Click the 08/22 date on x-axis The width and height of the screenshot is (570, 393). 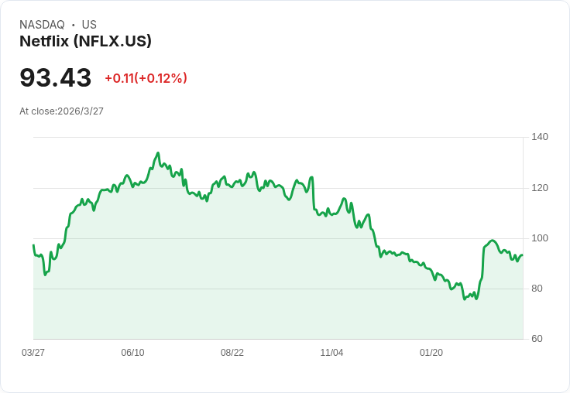click(232, 353)
